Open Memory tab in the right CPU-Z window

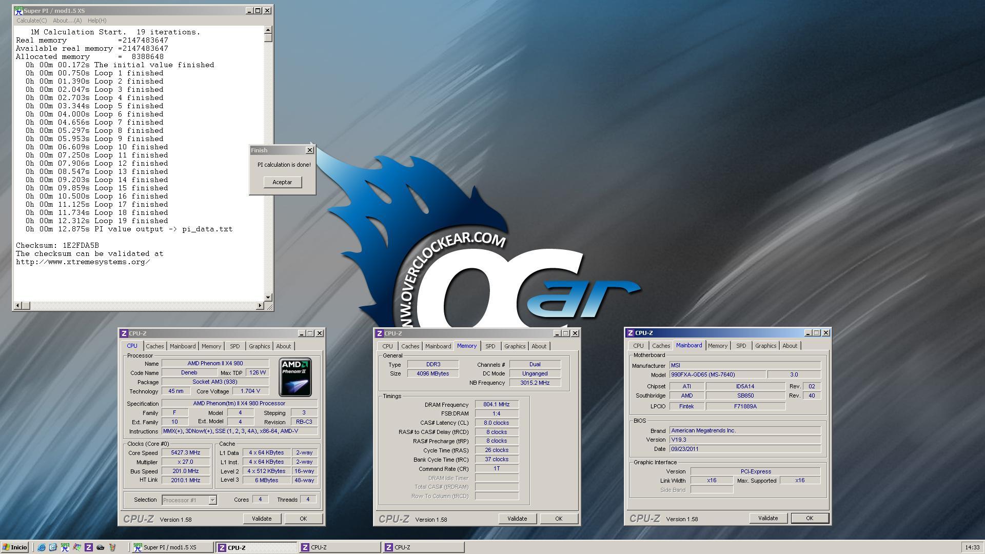717,346
